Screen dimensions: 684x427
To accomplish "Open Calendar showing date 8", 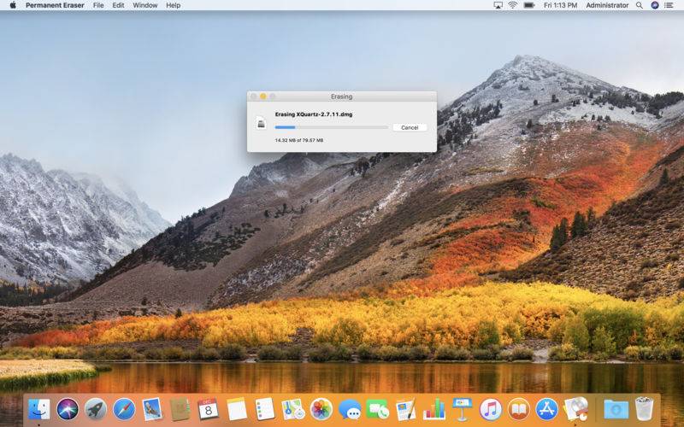I will 208,410.
